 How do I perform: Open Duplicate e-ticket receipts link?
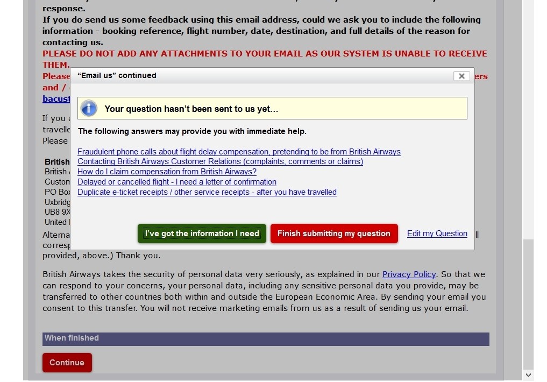(x=207, y=192)
